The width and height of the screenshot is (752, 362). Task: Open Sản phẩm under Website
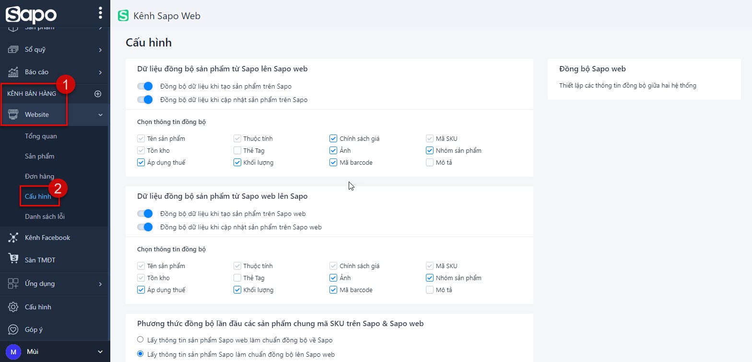pos(40,156)
